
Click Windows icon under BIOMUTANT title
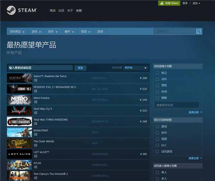click(35, 134)
